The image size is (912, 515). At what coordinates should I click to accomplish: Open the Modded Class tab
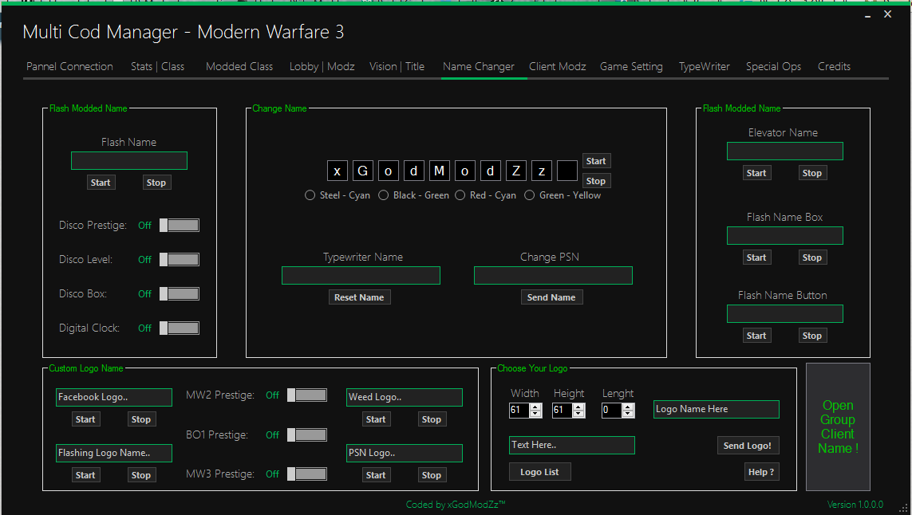pyautogui.click(x=239, y=66)
